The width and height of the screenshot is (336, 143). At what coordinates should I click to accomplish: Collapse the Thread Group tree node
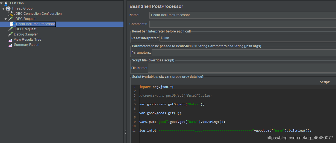4,8
